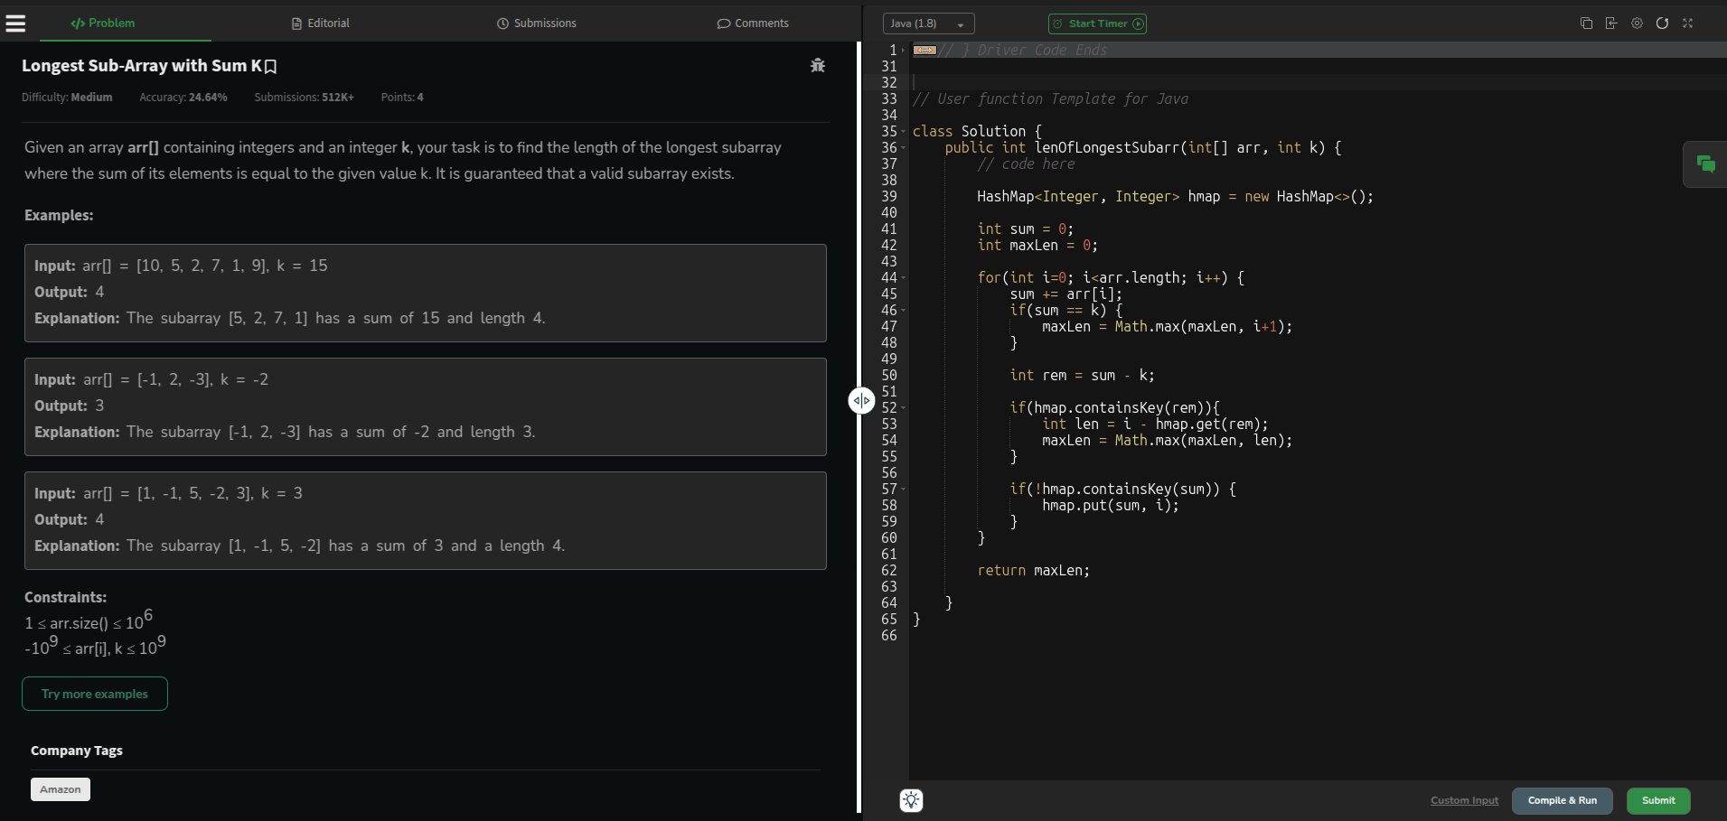This screenshot has height=821, width=1727.
Task: Copy the code using the copy icon
Action: click(1586, 23)
